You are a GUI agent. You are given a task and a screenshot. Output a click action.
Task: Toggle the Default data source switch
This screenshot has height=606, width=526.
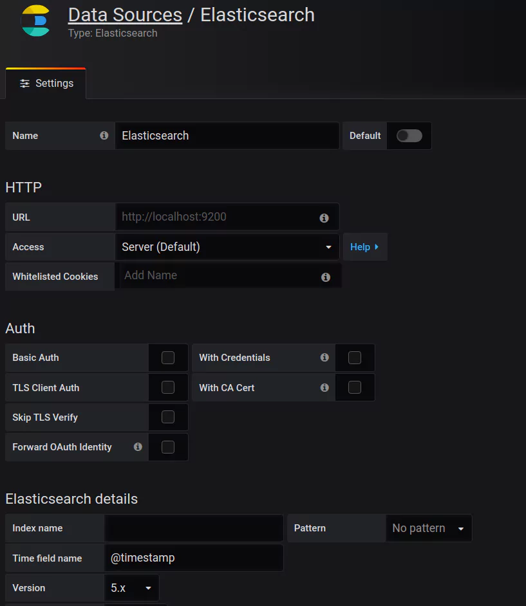(409, 136)
